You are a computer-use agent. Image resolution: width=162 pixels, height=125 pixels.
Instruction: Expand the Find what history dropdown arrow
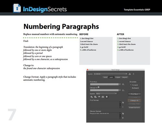120,84
